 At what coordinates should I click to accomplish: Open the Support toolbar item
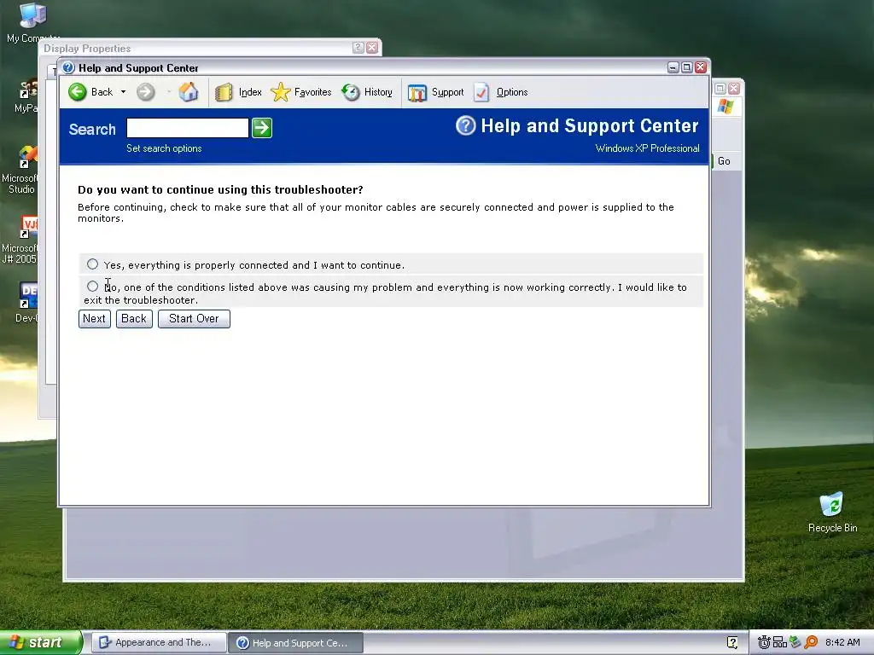436,92
